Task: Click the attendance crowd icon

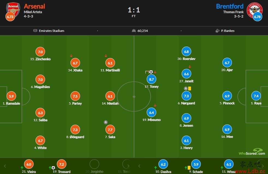Action: (134, 31)
